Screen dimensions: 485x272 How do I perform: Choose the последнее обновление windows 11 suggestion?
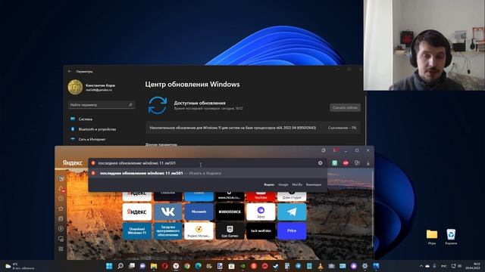pos(207,173)
